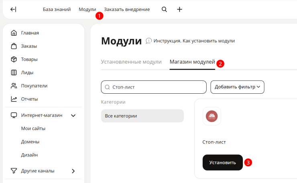Open Домены submenu item
Viewport: 297px width, 183px height.
30,142
